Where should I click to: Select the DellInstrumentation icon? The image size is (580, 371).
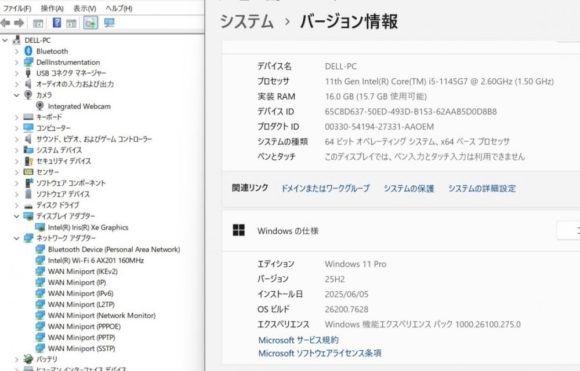pos(28,62)
